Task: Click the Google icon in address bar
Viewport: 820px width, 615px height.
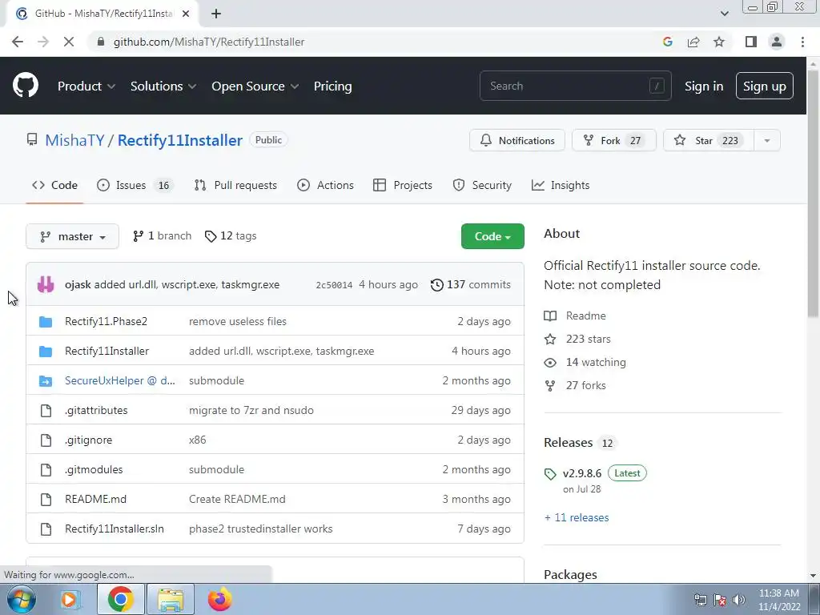Action: pyautogui.click(x=667, y=42)
